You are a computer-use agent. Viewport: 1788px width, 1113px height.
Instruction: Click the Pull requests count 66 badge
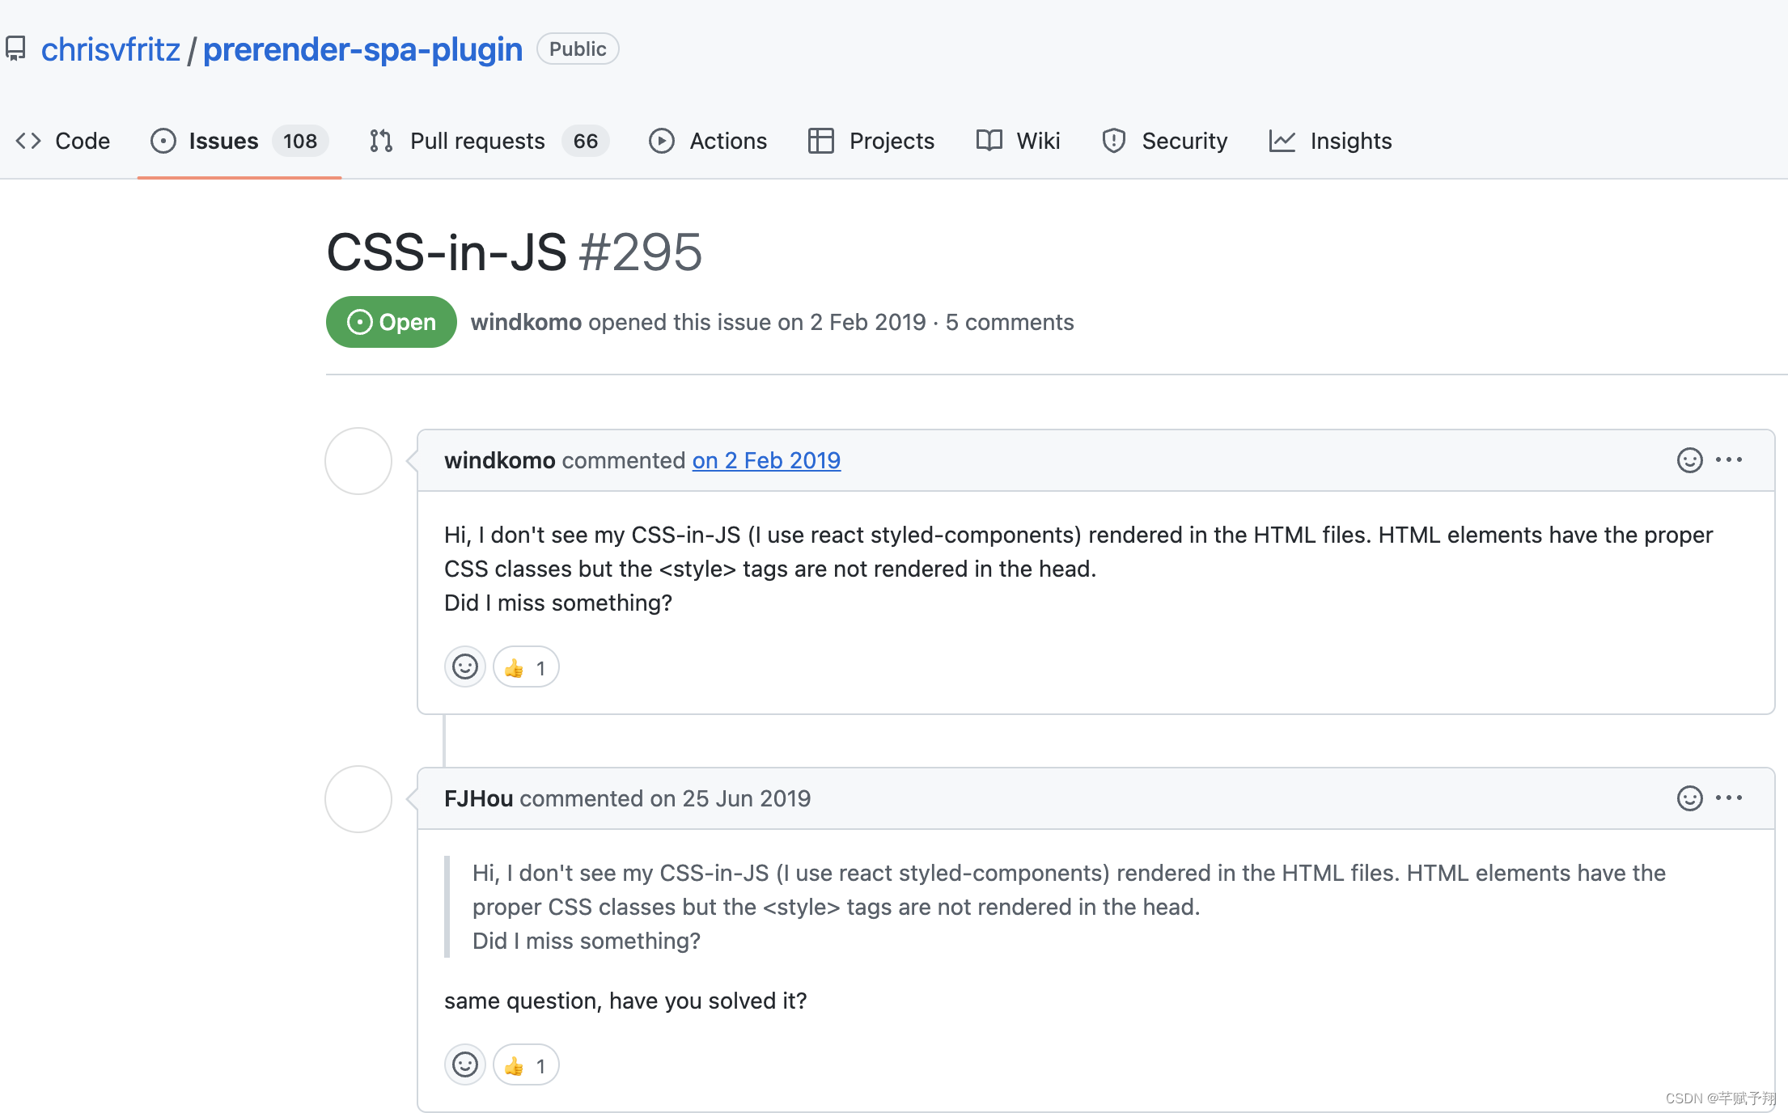click(586, 141)
